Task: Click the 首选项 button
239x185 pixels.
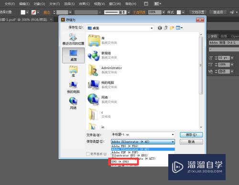Action: tap(218, 12)
